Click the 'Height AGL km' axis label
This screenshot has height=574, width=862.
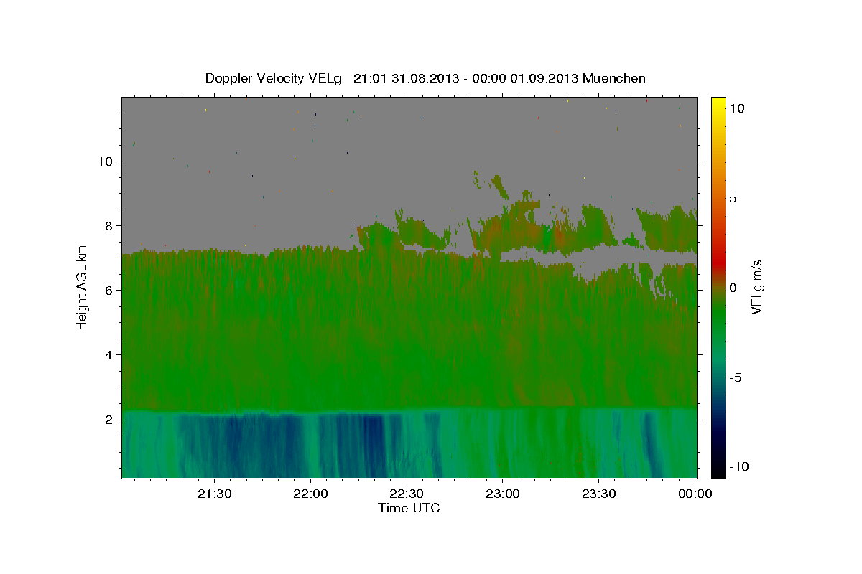pos(82,286)
